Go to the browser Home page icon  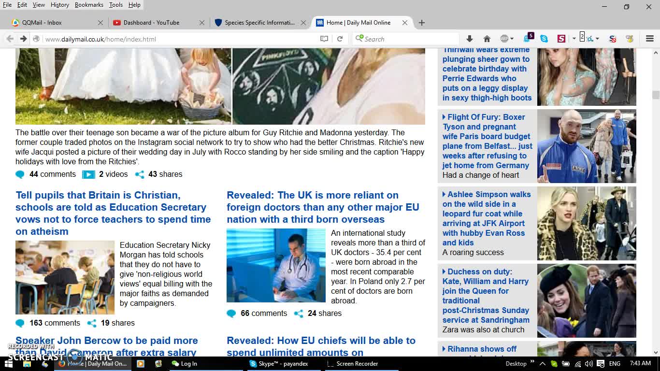tap(487, 39)
